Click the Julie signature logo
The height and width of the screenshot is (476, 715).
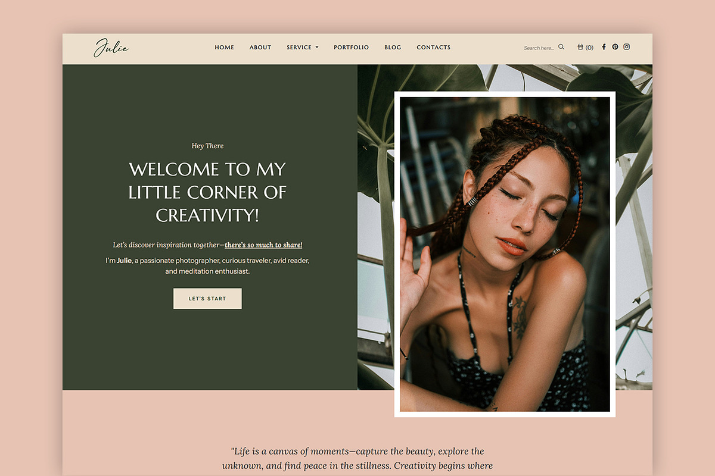pyautogui.click(x=111, y=48)
